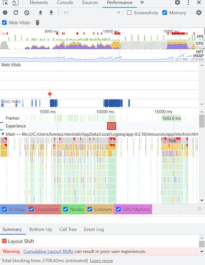
Task: Start recording with the record button
Action: 5,13
